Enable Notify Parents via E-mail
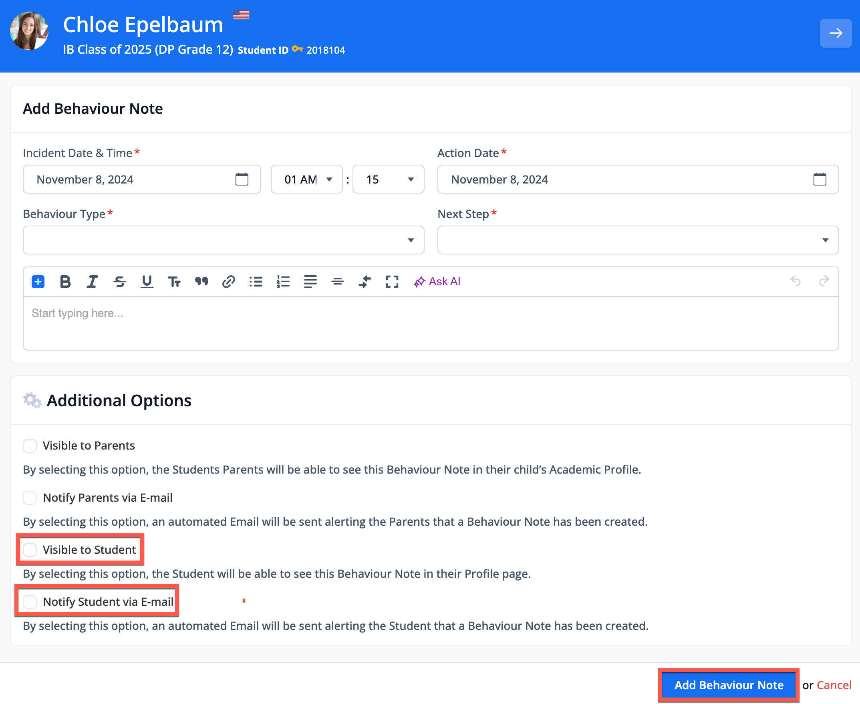This screenshot has height=704, width=860. (30, 498)
